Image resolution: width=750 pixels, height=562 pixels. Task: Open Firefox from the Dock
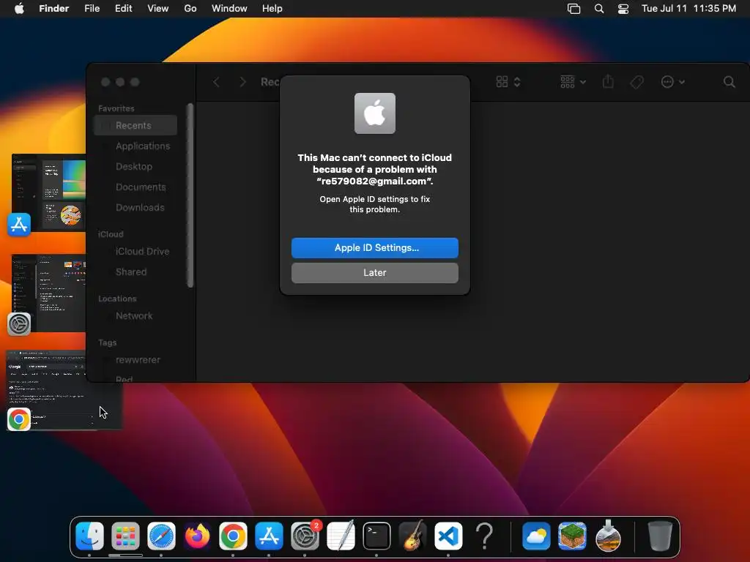(197, 536)
